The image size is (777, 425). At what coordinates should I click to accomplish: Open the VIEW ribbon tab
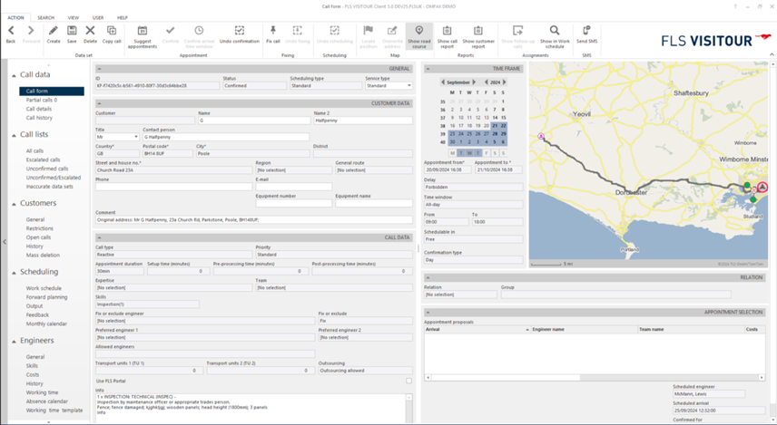pos(73,17)
